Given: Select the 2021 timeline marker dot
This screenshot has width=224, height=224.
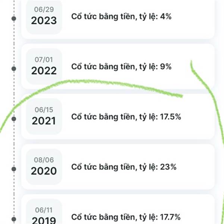Looking at the screenshot, I should (x=14, y=119).
